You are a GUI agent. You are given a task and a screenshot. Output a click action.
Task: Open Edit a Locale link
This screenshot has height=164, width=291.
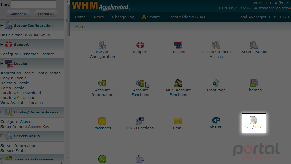[12, 88]
